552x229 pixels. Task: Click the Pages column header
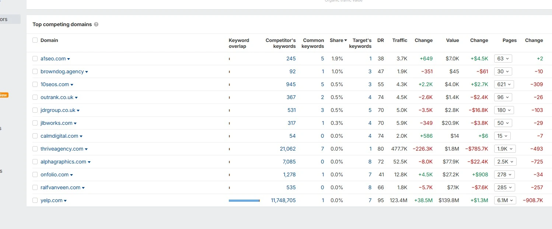coord(510,40)
